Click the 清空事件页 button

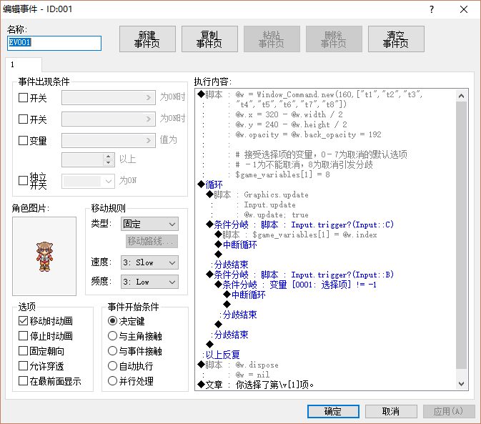tap(396, 39)
